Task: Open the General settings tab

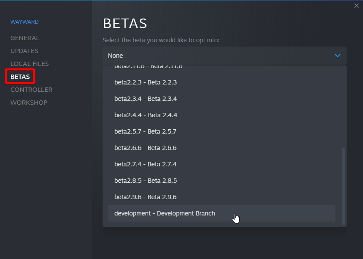Action: tap(25, 38)
